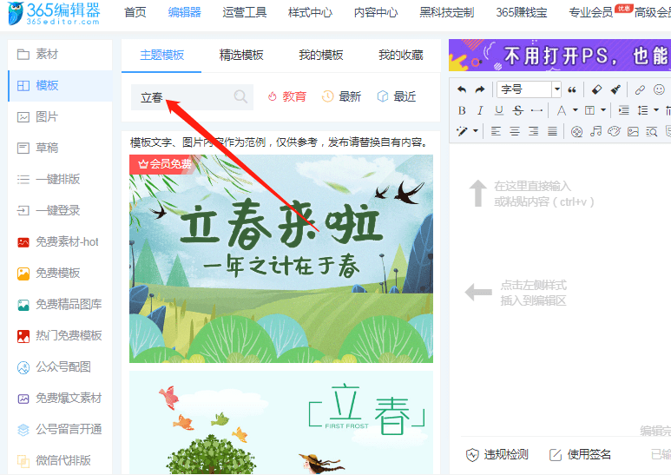Open 样式中心 in top navigation

[x=310, y=12]
